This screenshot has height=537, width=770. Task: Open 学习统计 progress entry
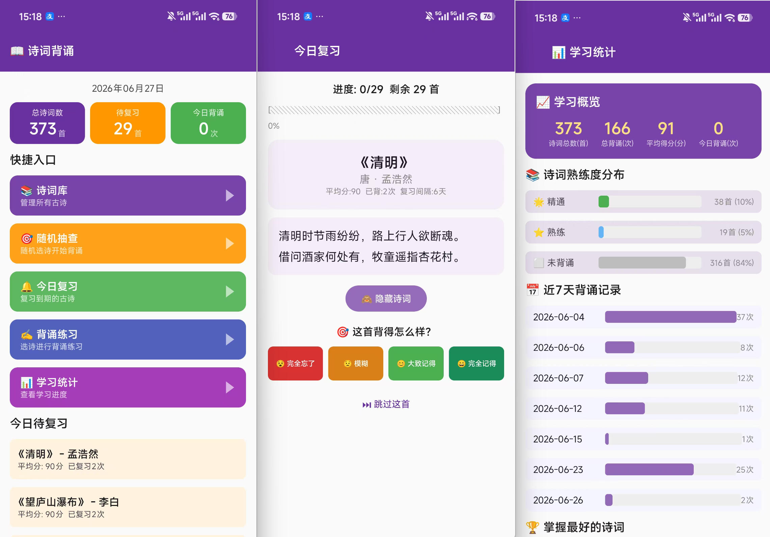(x=128, y=388)
